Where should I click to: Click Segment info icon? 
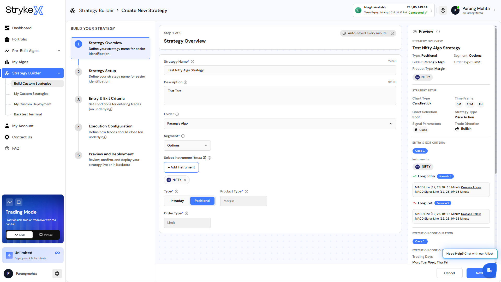pos(183,136)
